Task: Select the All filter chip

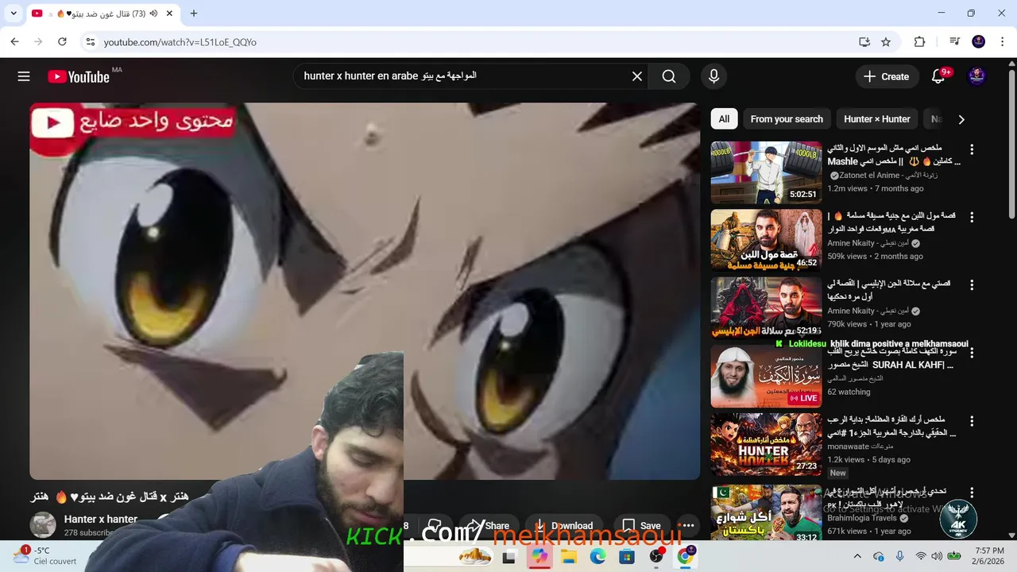Action: (724, 119)
